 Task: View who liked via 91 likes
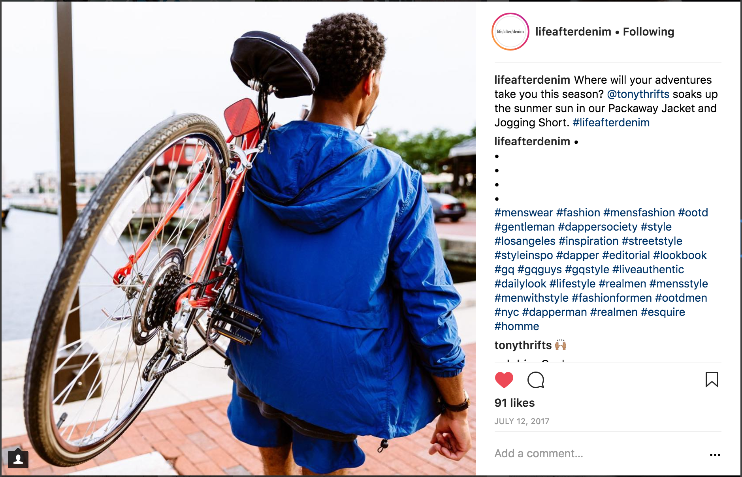pyautogui.click(x=514, y=403)
